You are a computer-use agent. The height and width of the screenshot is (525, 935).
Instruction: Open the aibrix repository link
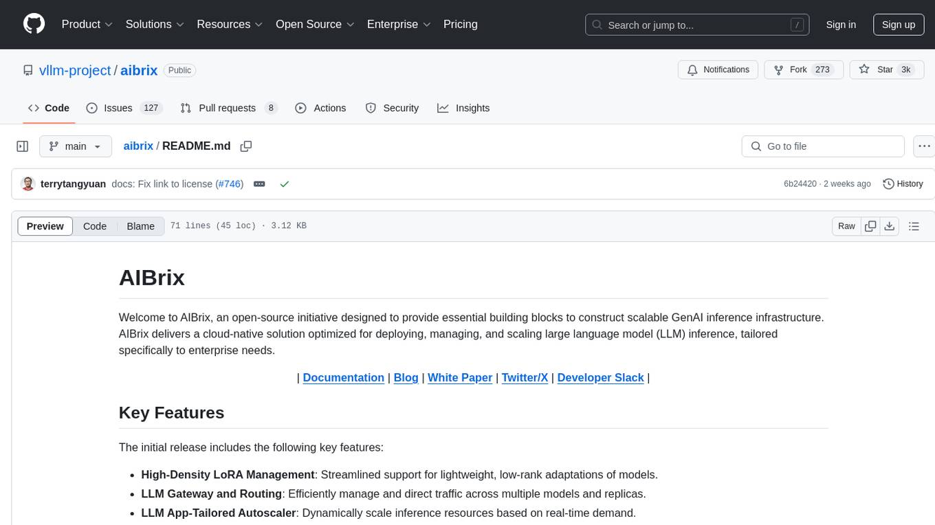click(x=139, y=70)
